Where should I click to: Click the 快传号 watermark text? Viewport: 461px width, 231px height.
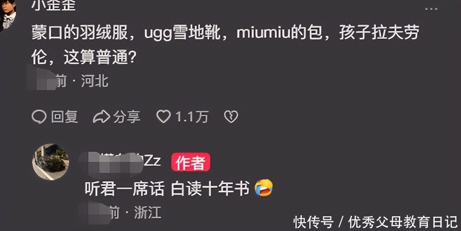(x=313, y=222)
